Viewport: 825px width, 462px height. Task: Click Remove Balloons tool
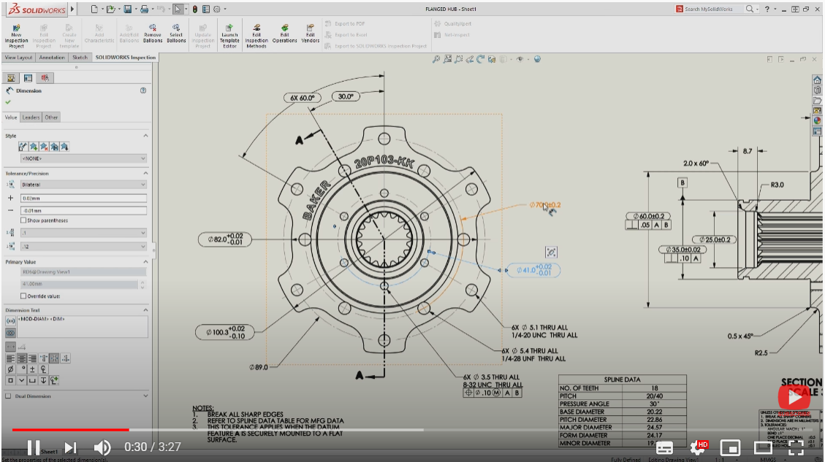click(153, 34)
